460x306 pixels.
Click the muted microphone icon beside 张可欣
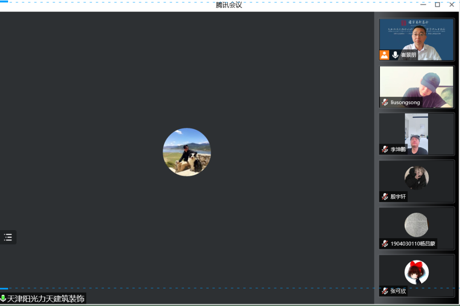tap(385, 291)
